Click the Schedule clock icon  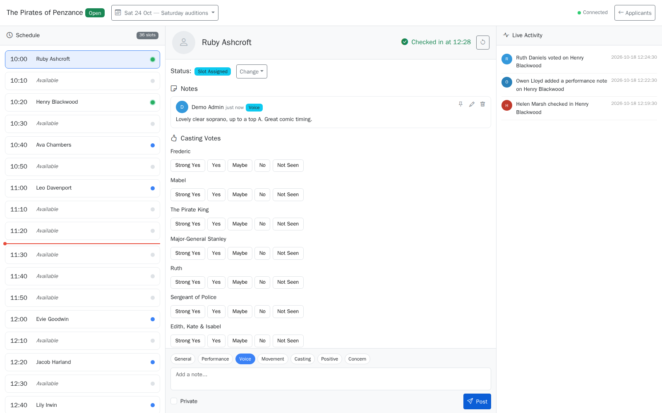[10, 35]
